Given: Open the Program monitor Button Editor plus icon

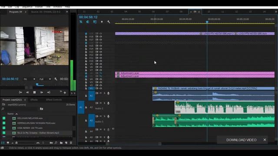Looking at the screenshot, I should (65, 92).
